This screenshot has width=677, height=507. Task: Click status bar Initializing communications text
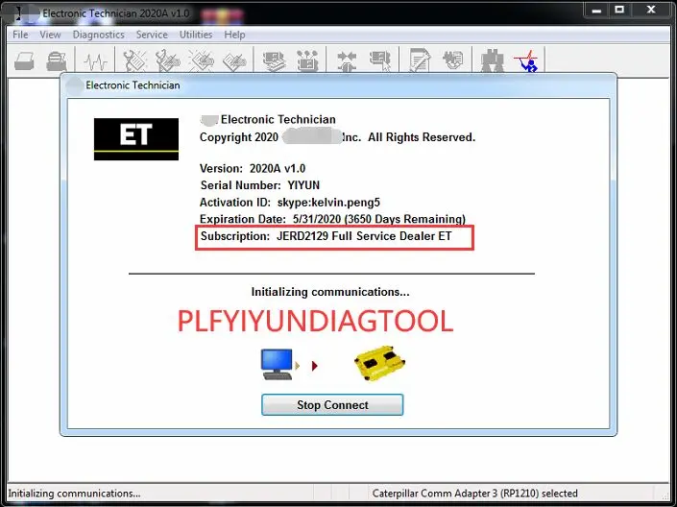74,494
